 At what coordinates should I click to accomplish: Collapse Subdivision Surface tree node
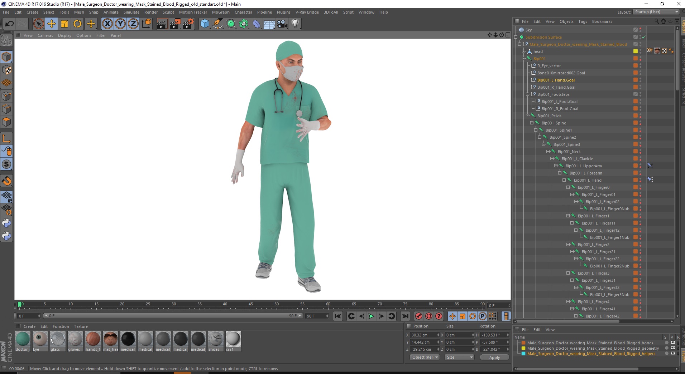pyautogui.click(x=516, y=37)
